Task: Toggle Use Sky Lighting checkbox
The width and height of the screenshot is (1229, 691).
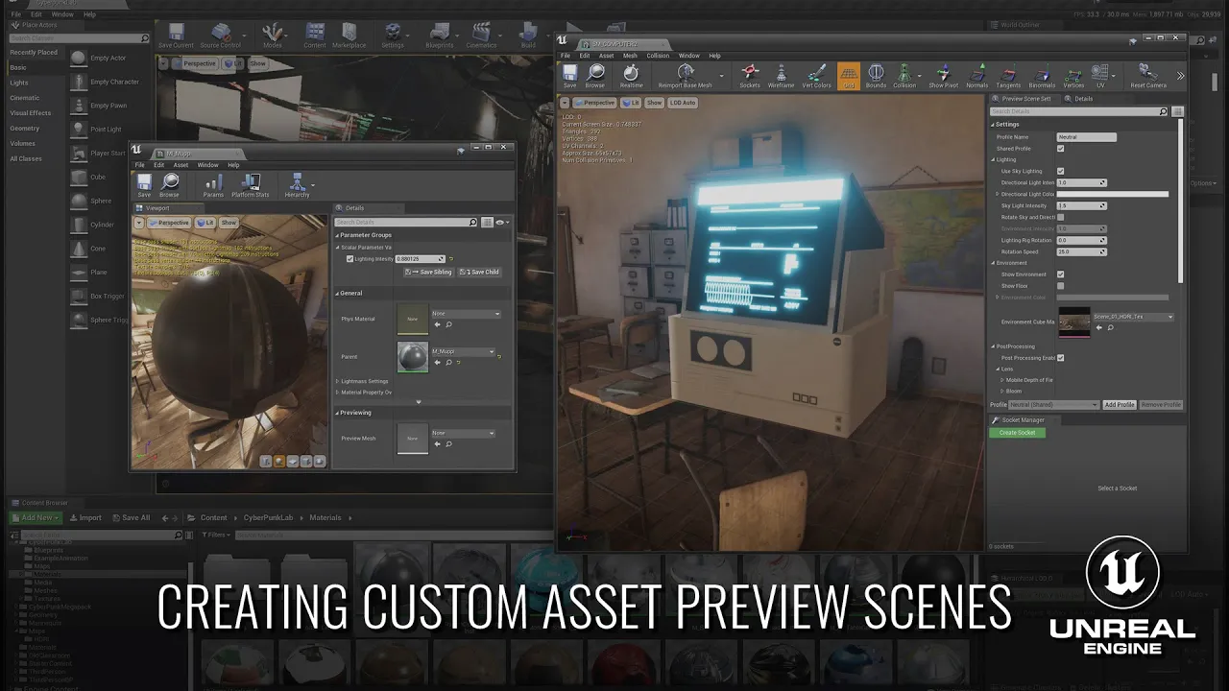Action: (x=1060, y=171)
